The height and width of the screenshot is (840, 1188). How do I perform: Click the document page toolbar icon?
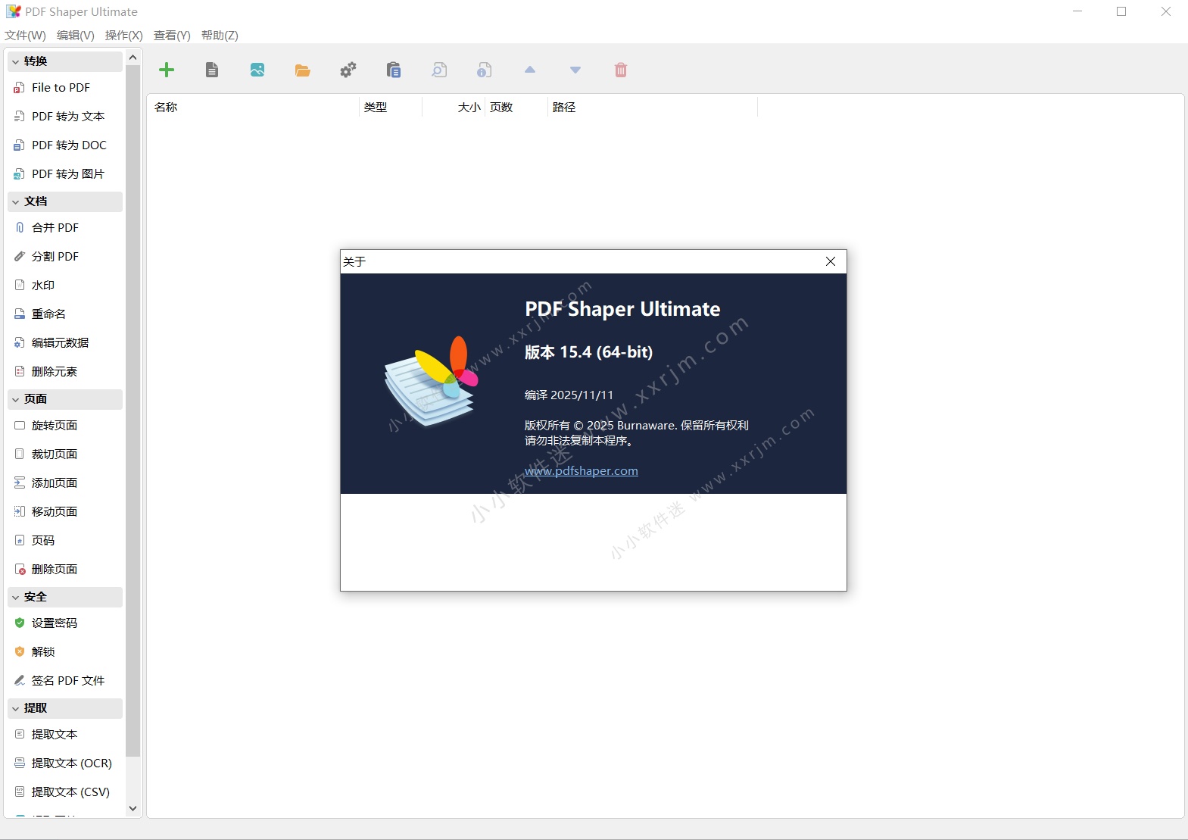pyautogui.click(x=212, y=70)
